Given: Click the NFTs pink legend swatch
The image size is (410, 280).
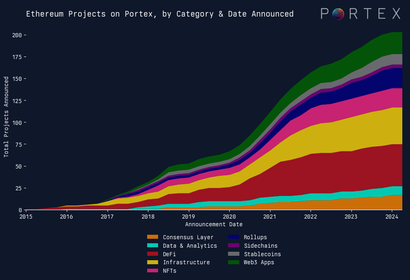Looking at the screenshot, I should coord(152,271).
